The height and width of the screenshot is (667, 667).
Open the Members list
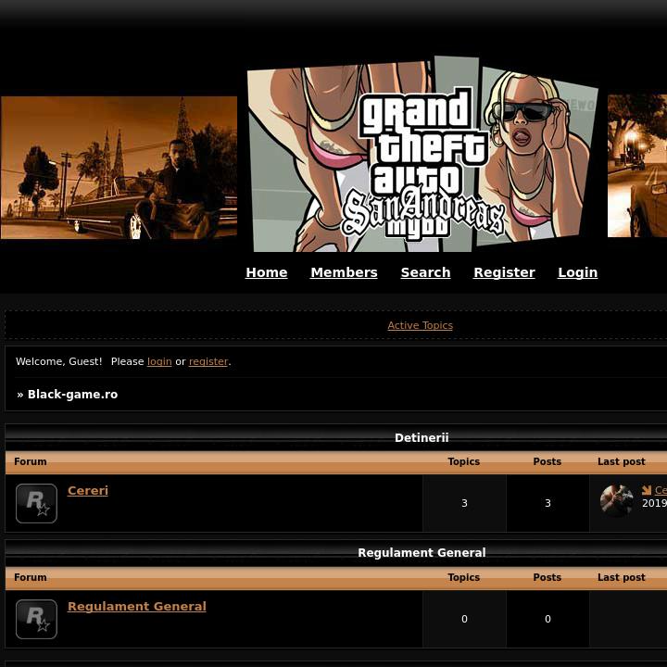click(344, 272)
